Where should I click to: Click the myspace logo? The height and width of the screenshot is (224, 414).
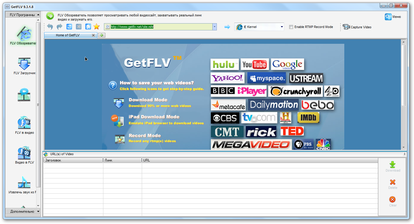tap(267, 78)
